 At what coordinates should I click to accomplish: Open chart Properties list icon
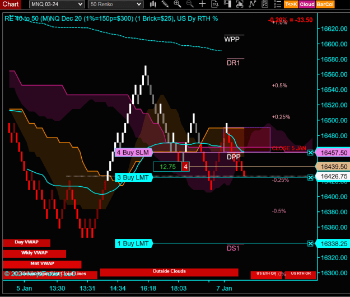pos(277,4)
